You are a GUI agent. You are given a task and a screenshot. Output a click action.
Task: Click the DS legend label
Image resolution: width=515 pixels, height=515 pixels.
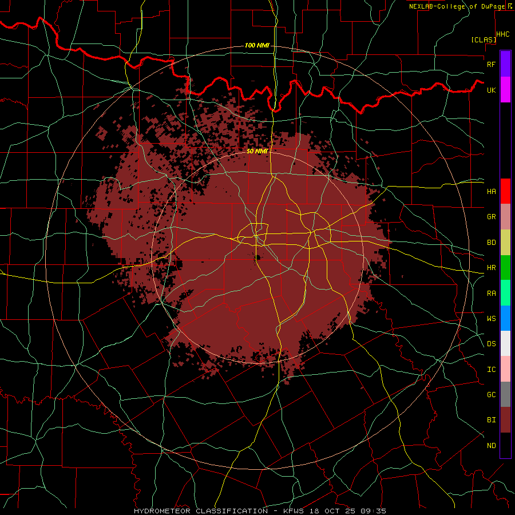coord(491,344)
